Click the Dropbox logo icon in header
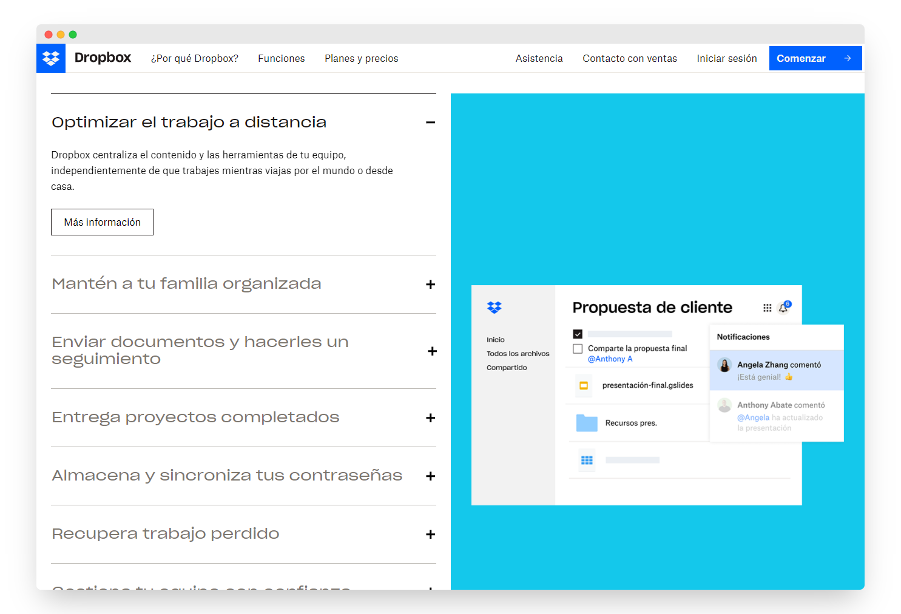This screenshot has height=614, width=901. [51, 58]
